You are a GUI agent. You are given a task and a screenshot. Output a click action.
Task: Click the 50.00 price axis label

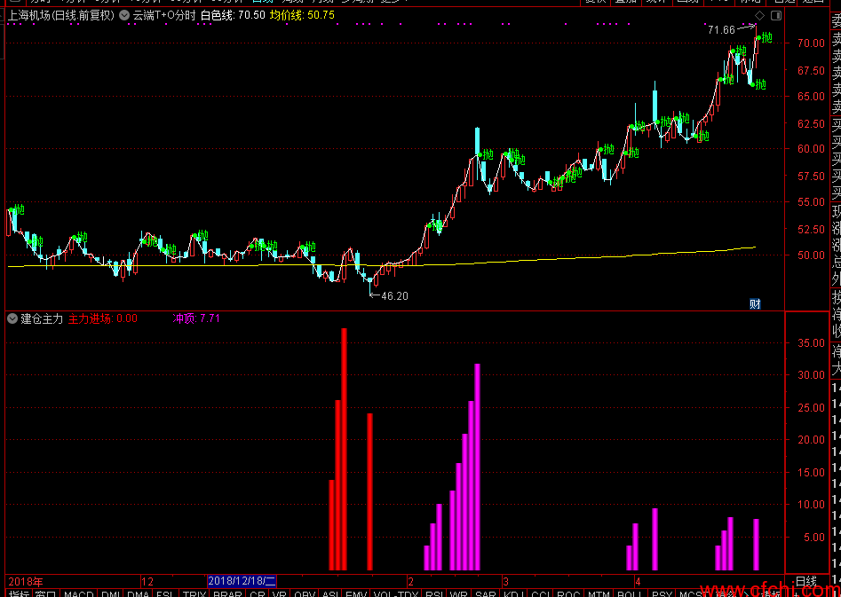tap(811, 255)
